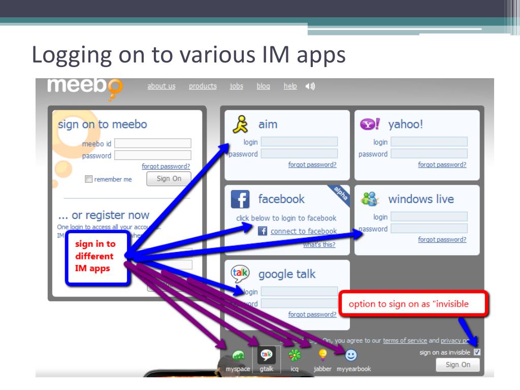Click the small Facebook icon beside connect link
The width and height of the screenshot is (520, 390).
click(263, 231)
